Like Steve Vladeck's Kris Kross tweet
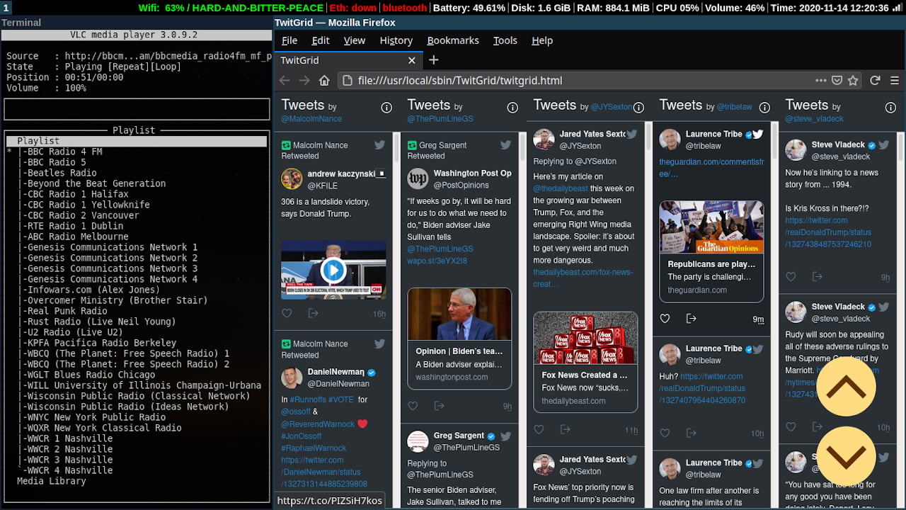 791,277
